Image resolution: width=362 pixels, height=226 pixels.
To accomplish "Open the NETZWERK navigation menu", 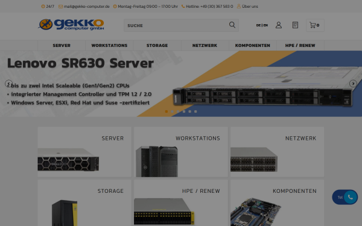I will (205, 45).
